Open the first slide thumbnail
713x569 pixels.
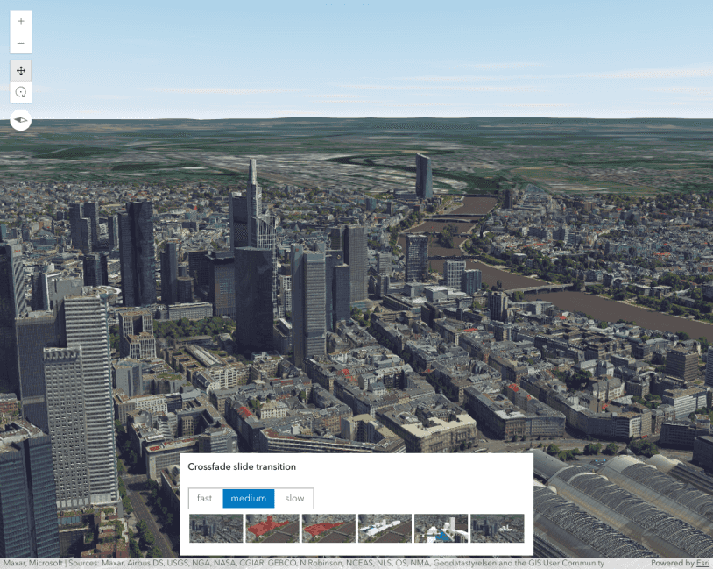pyautogui.click(x=215, y=529)
